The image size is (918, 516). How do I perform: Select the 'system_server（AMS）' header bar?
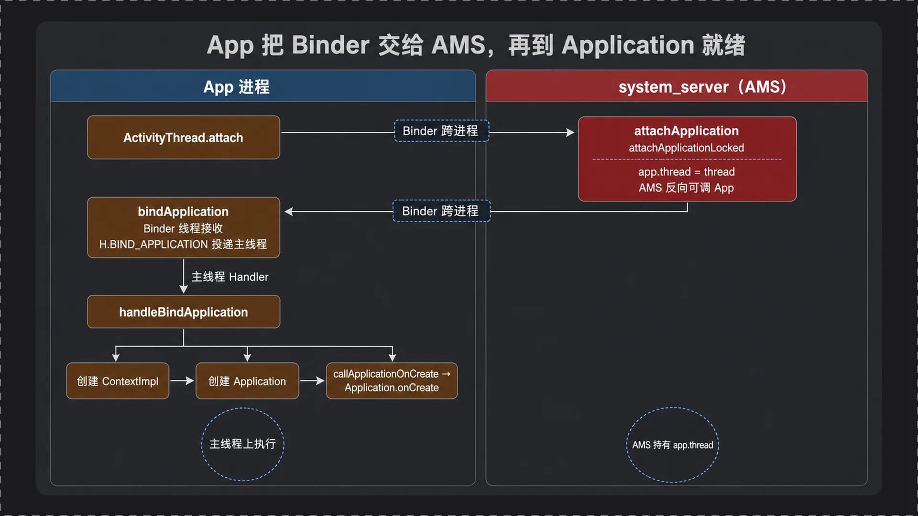pyautogui.click(x=677, y=86)
